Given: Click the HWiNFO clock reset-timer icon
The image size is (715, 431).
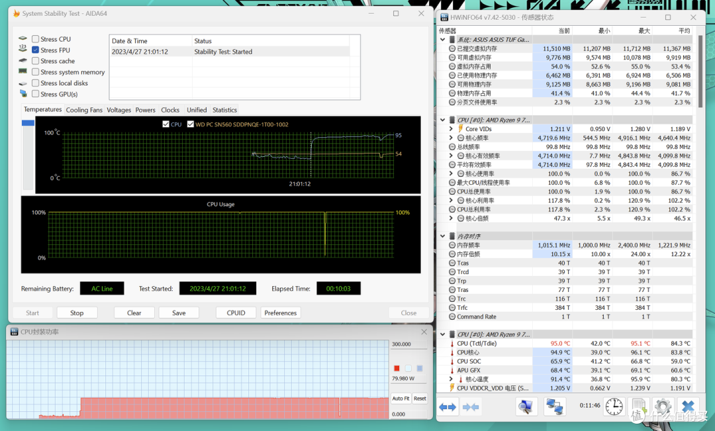Looking at the screenshot, I should tap(614, 407).
